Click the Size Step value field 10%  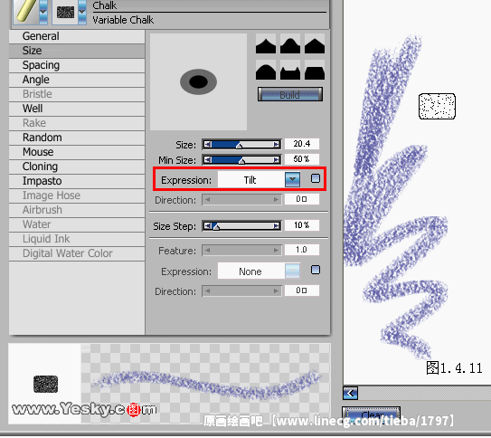click(x=302, y=225)
